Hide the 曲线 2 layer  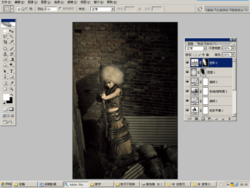coord(187,82)
